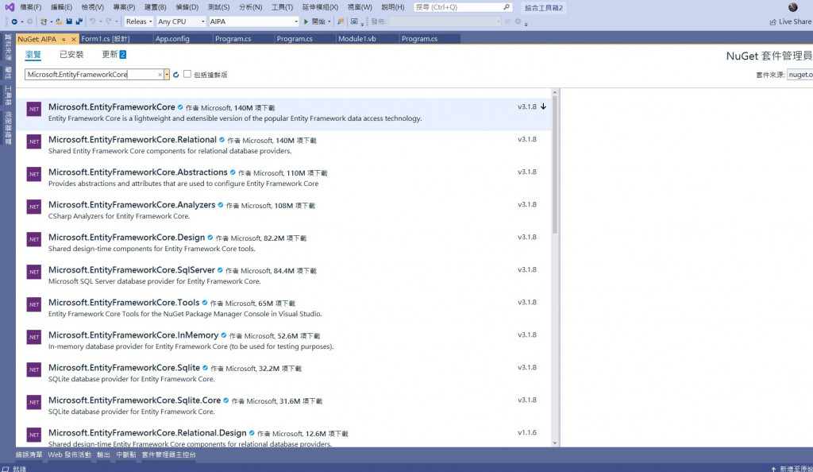Click the redo arrow icon

pyautogui.click(x=108, y=21)
